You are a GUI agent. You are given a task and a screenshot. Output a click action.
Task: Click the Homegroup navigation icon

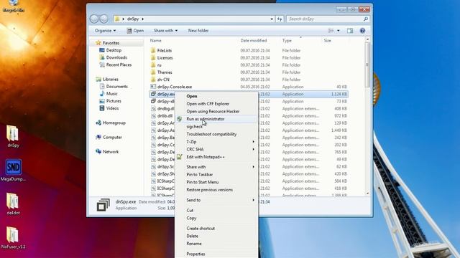pyautogui.click(x=98, y=123)
